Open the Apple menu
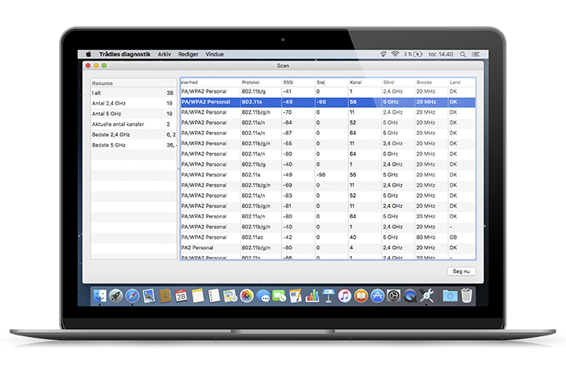This screenshot has height=377, width=566. click(x=89, y=54)
